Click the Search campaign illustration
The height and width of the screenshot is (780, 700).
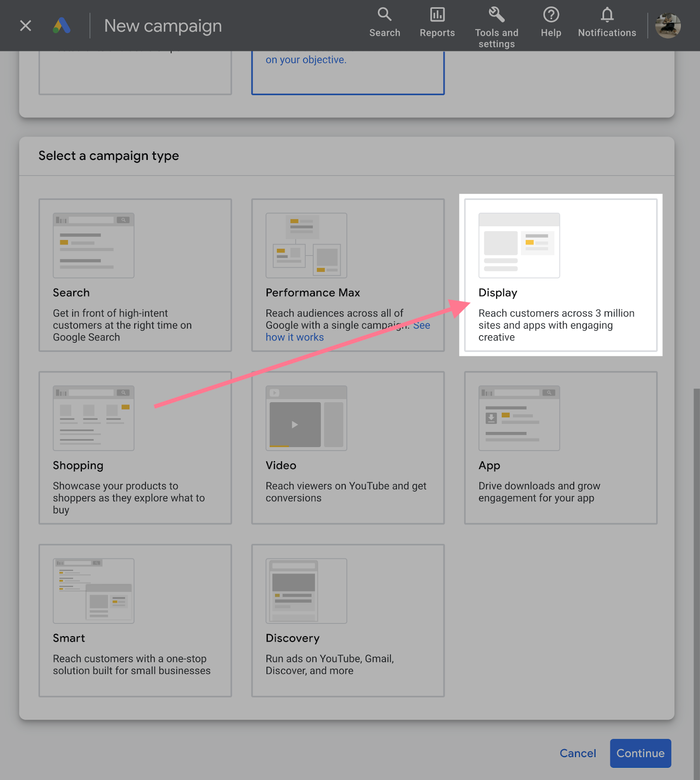click(94, 245)
